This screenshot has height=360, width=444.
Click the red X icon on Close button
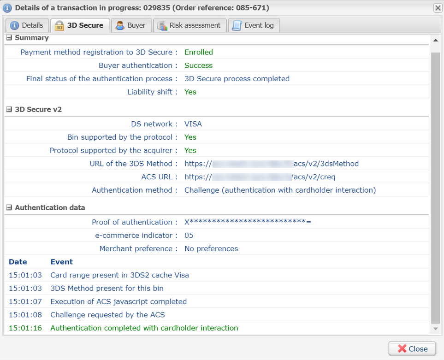point(402,349)
